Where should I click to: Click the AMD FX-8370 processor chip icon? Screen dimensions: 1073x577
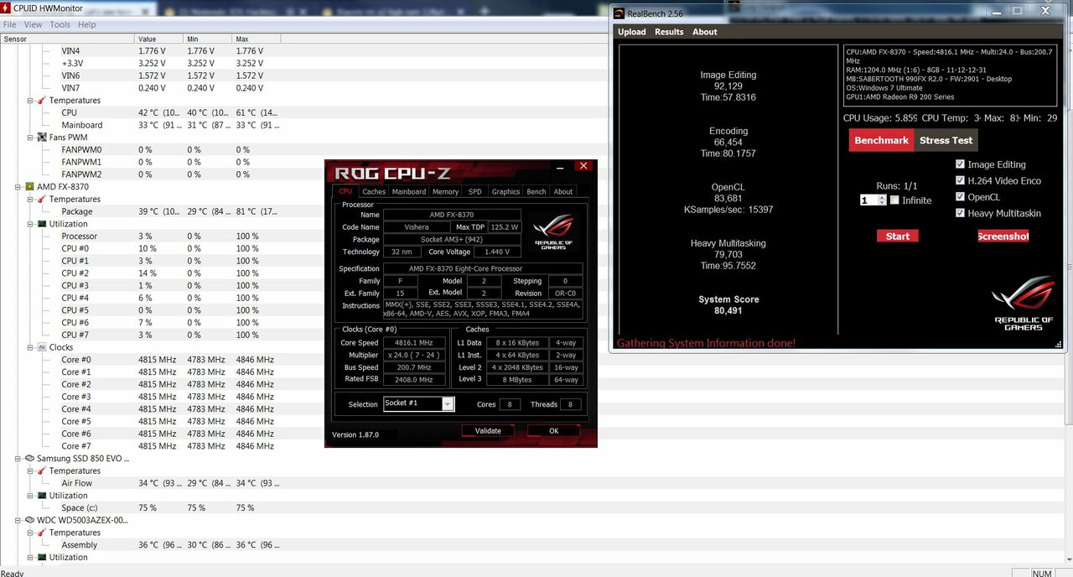pyautogui.click(x=29, y=187)
